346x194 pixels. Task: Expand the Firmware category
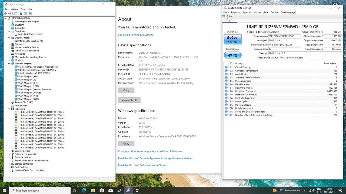9,44
